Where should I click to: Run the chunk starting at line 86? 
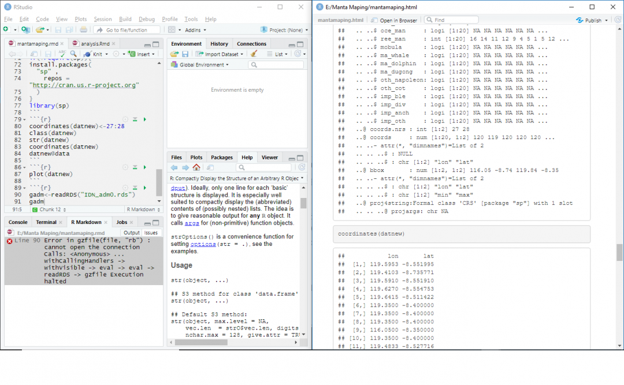145,167
